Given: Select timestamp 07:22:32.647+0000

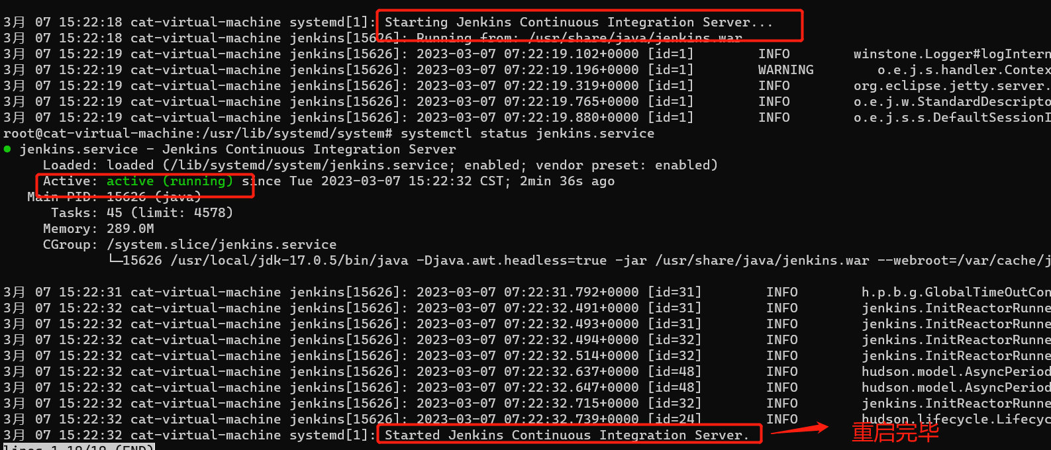Looking at the screenshot, I should [x=571, y=388].
